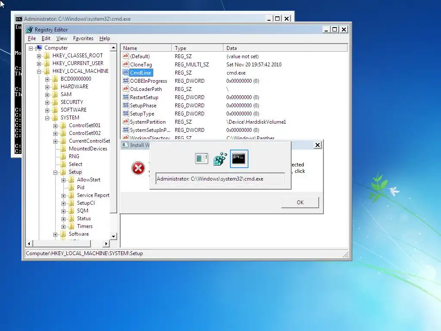Expand the Timers key
Screen dimensions: 441x331
click(64, 227)
